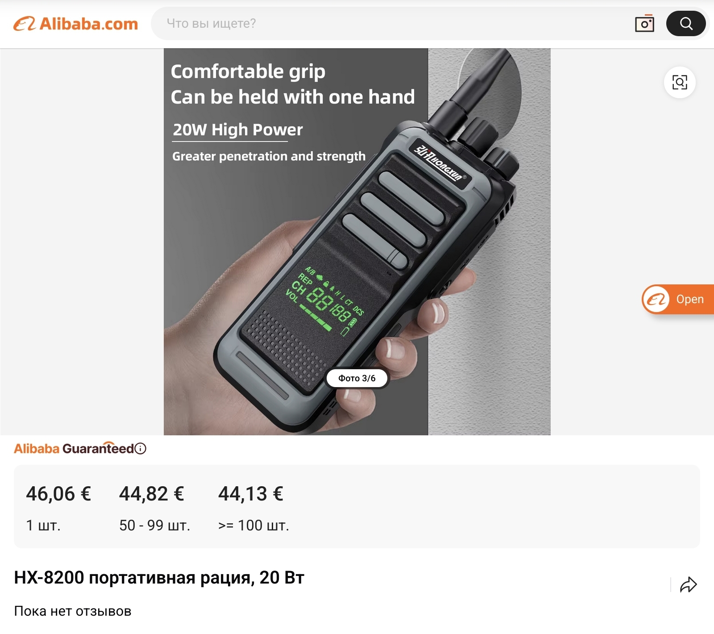Click the Open app button label
This screenshot has width=714, height=634.
point(690,299)
